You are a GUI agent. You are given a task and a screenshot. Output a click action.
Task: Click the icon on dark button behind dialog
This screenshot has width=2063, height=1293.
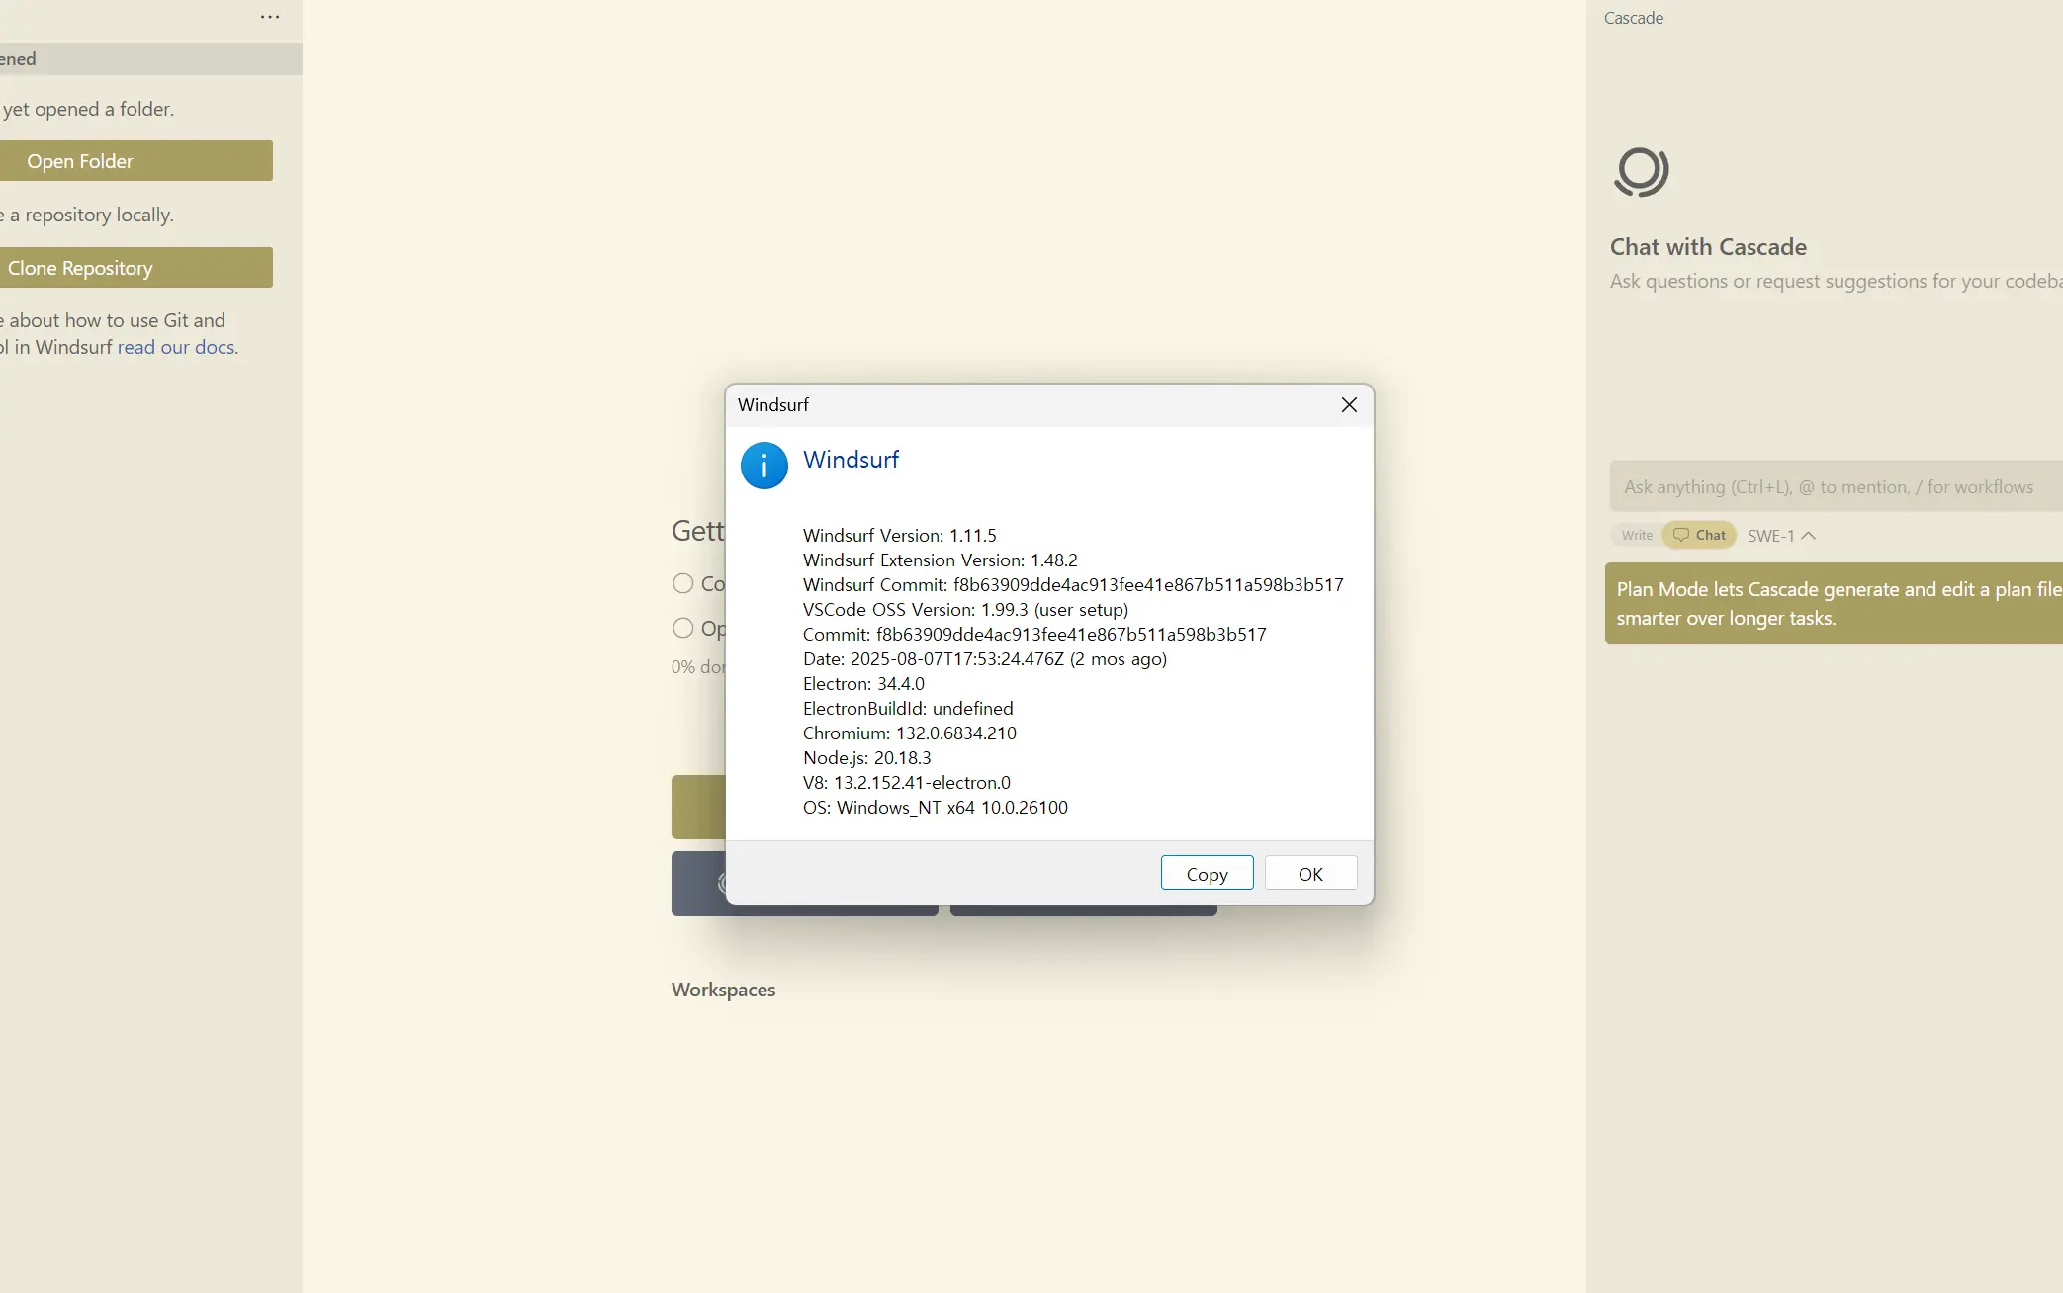721,883
